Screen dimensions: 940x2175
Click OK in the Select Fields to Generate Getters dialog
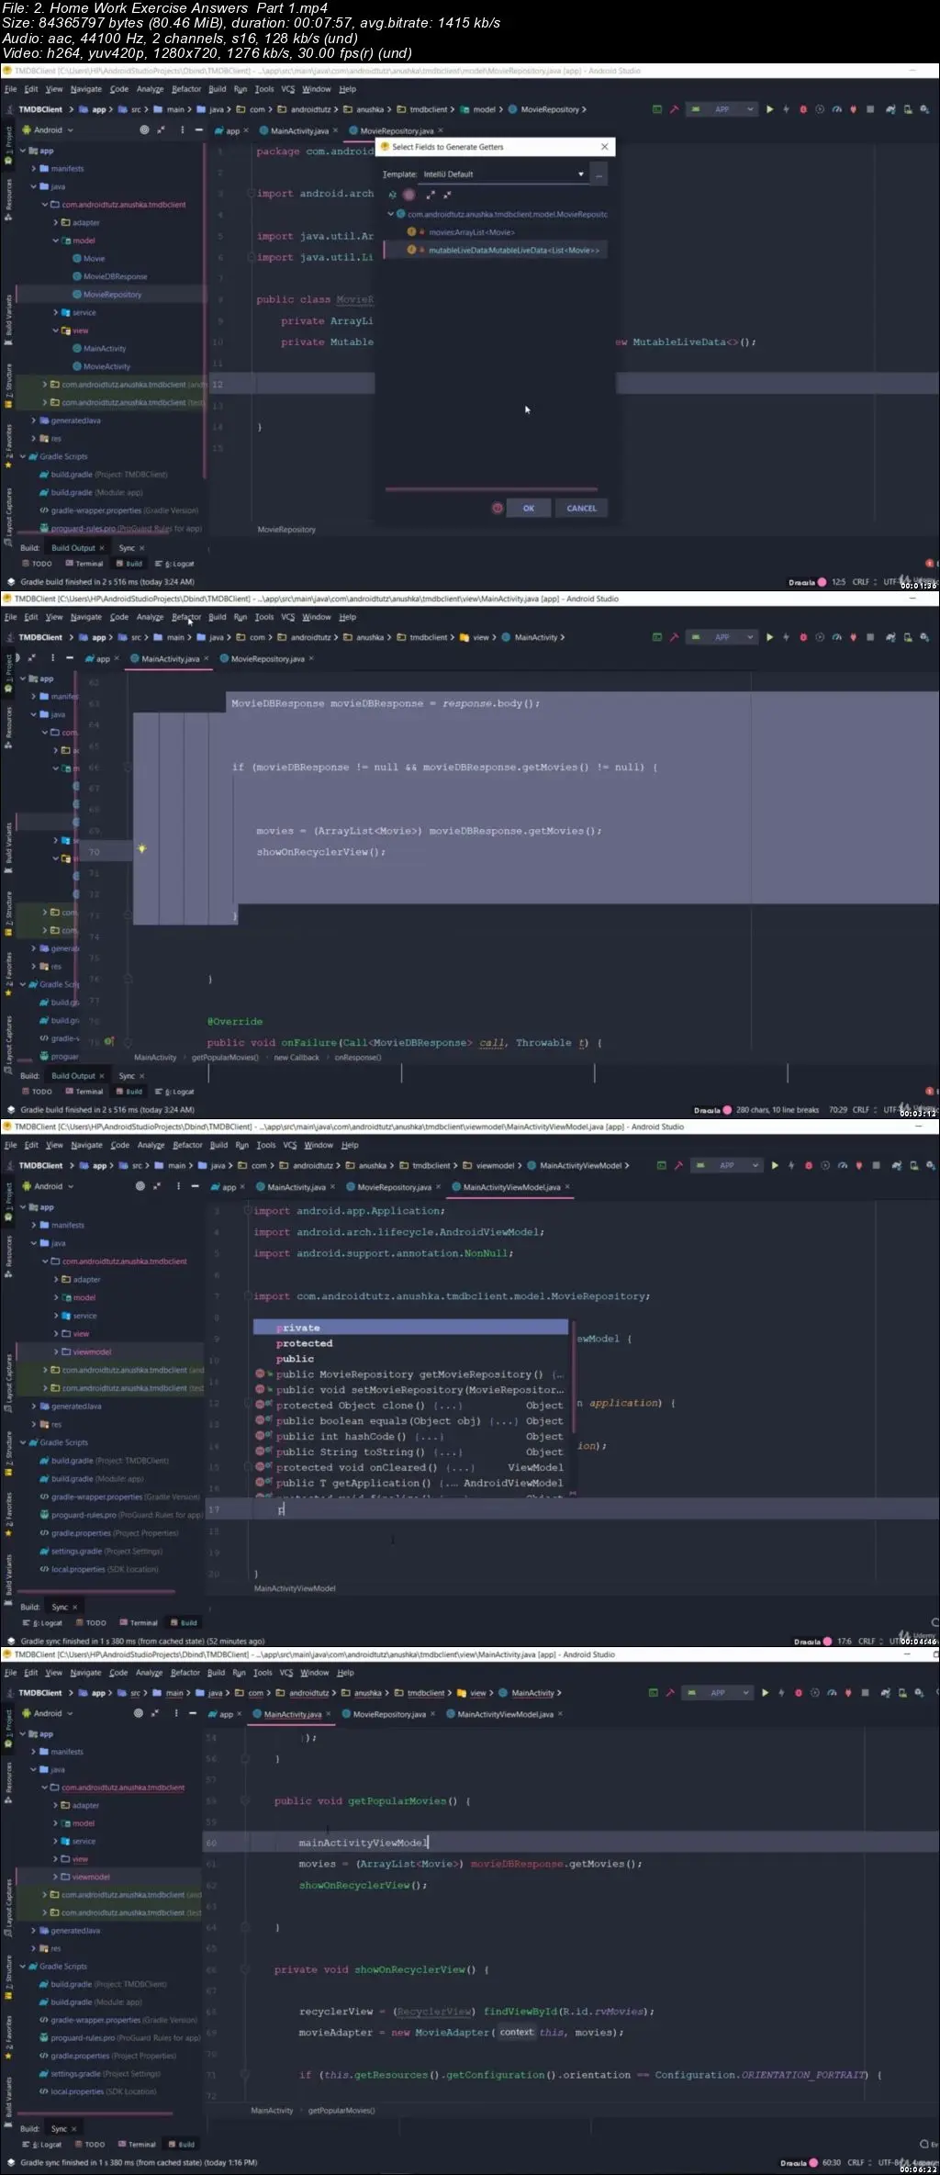pyautogui.click(x=529, y=508)
